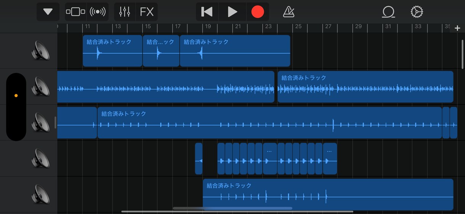Go to beginning of the song
The width and height of the screenshot is (465, 214).
point(207,12)
